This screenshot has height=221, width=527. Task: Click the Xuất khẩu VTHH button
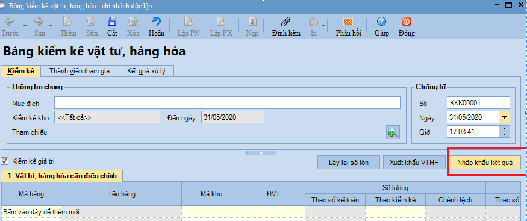tap(414, 163)
